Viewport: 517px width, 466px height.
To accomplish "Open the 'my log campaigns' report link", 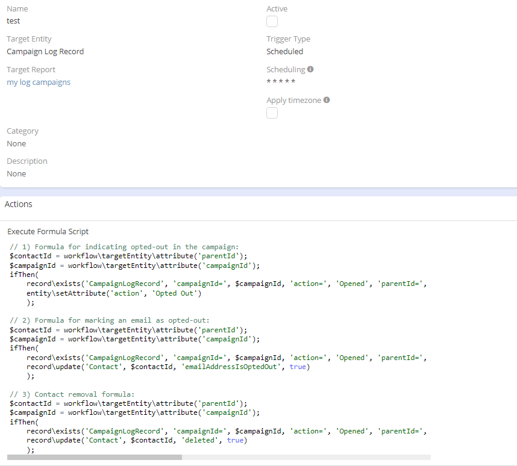I will coord(39,82).
